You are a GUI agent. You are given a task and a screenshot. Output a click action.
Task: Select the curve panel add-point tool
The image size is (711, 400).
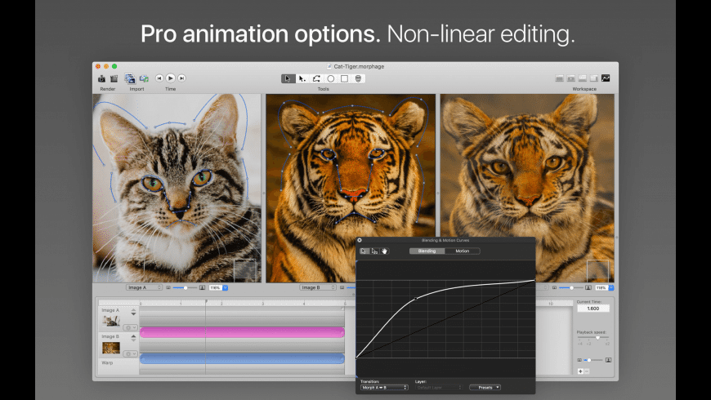point(374,251)
